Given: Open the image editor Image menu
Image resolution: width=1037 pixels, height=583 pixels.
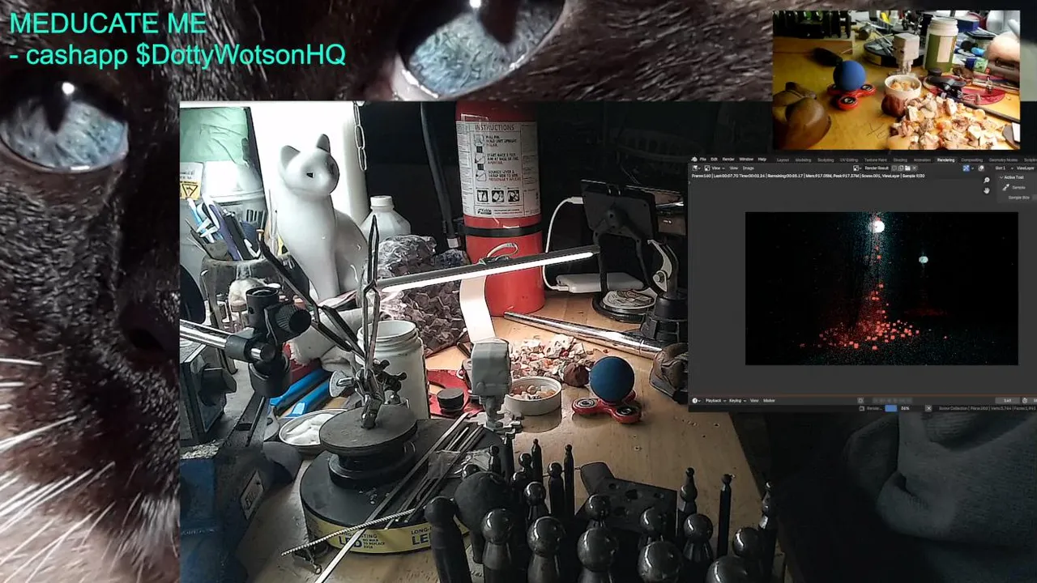Looking at the screenshot, I should coord(748,168).
